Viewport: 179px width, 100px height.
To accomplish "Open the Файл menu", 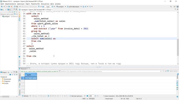I will pos(2,4).
